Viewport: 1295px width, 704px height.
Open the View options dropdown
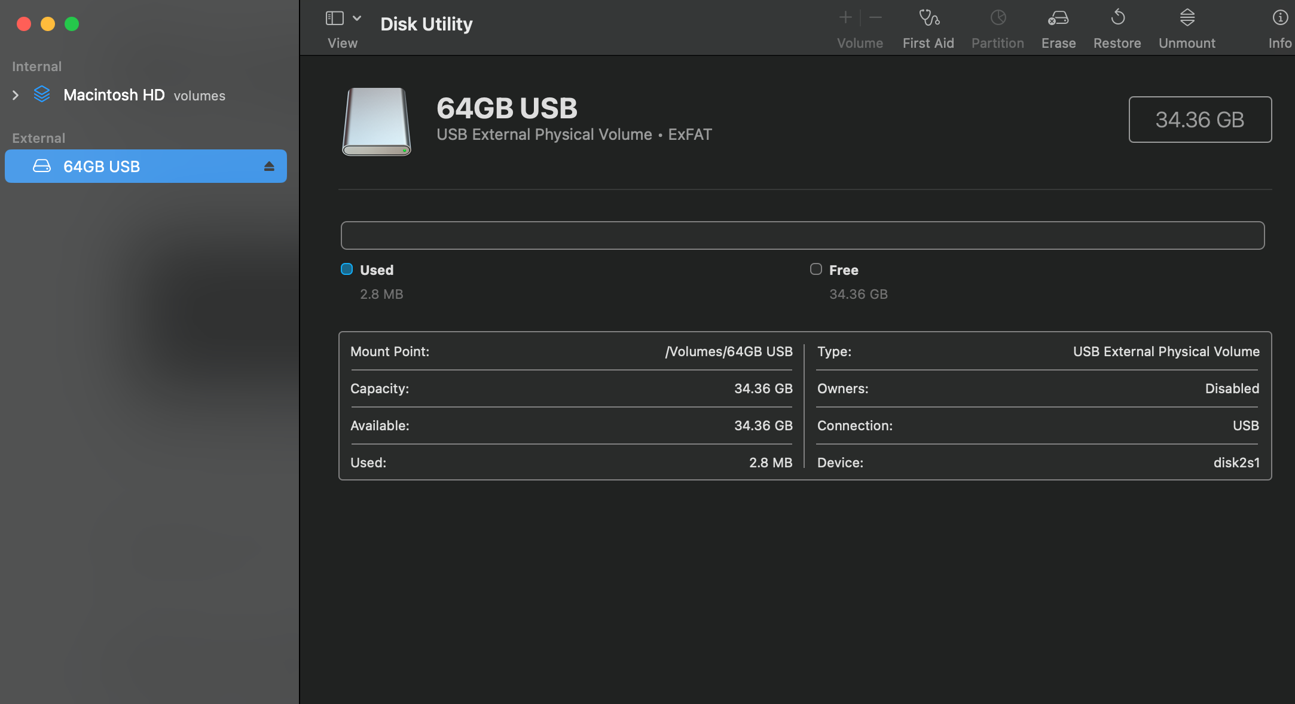tap(357, 18)
